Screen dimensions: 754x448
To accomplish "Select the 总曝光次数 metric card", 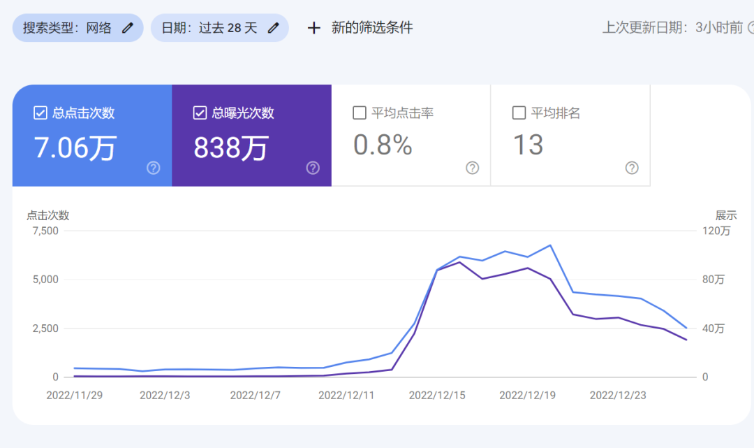I will [251, 136].
